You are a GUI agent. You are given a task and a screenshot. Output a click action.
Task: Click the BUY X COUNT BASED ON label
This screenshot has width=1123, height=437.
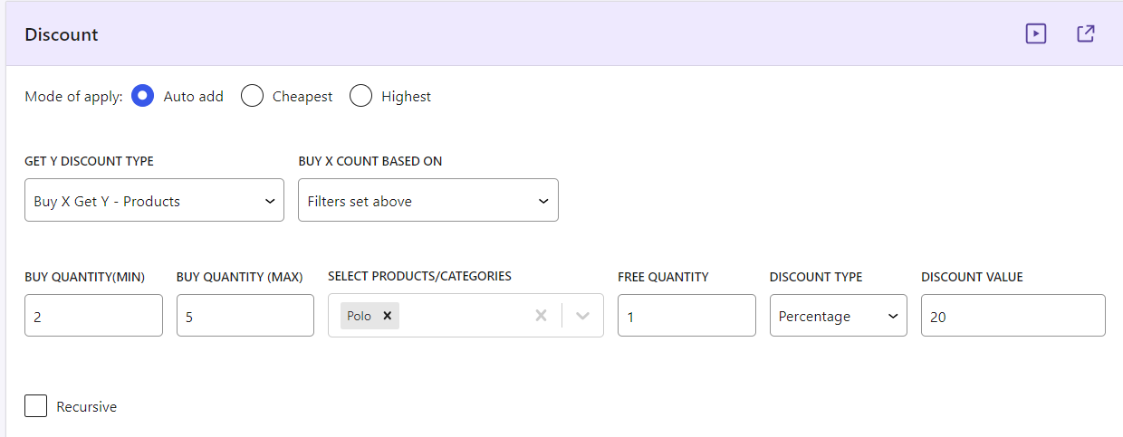point(370,161)
